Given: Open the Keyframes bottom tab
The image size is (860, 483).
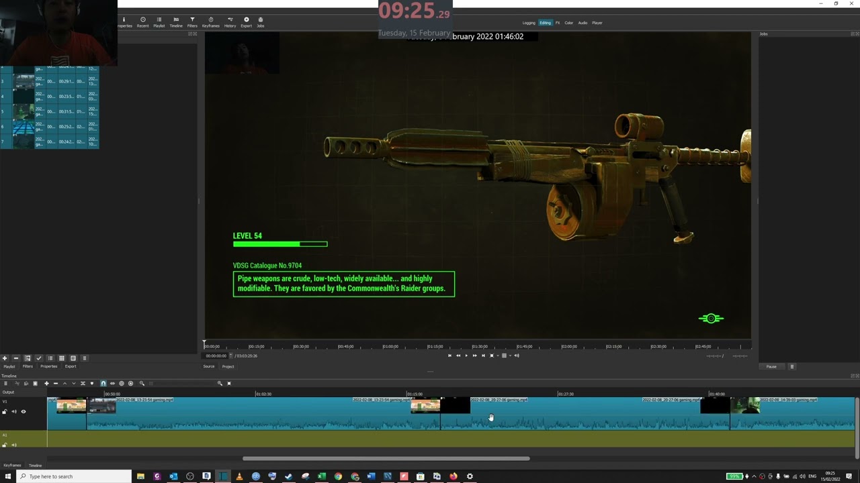Looking at the screenshot, I should point(12,465).
